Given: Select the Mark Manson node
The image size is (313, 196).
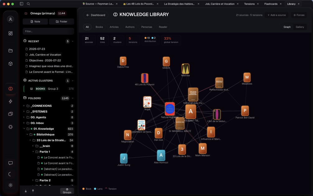Looking at the screenshot, I should point(203,148).
